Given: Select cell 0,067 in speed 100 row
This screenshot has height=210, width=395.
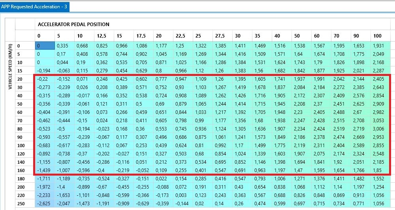Looking at the screenshot, I should pyautogui.click(x=123, y=146).
